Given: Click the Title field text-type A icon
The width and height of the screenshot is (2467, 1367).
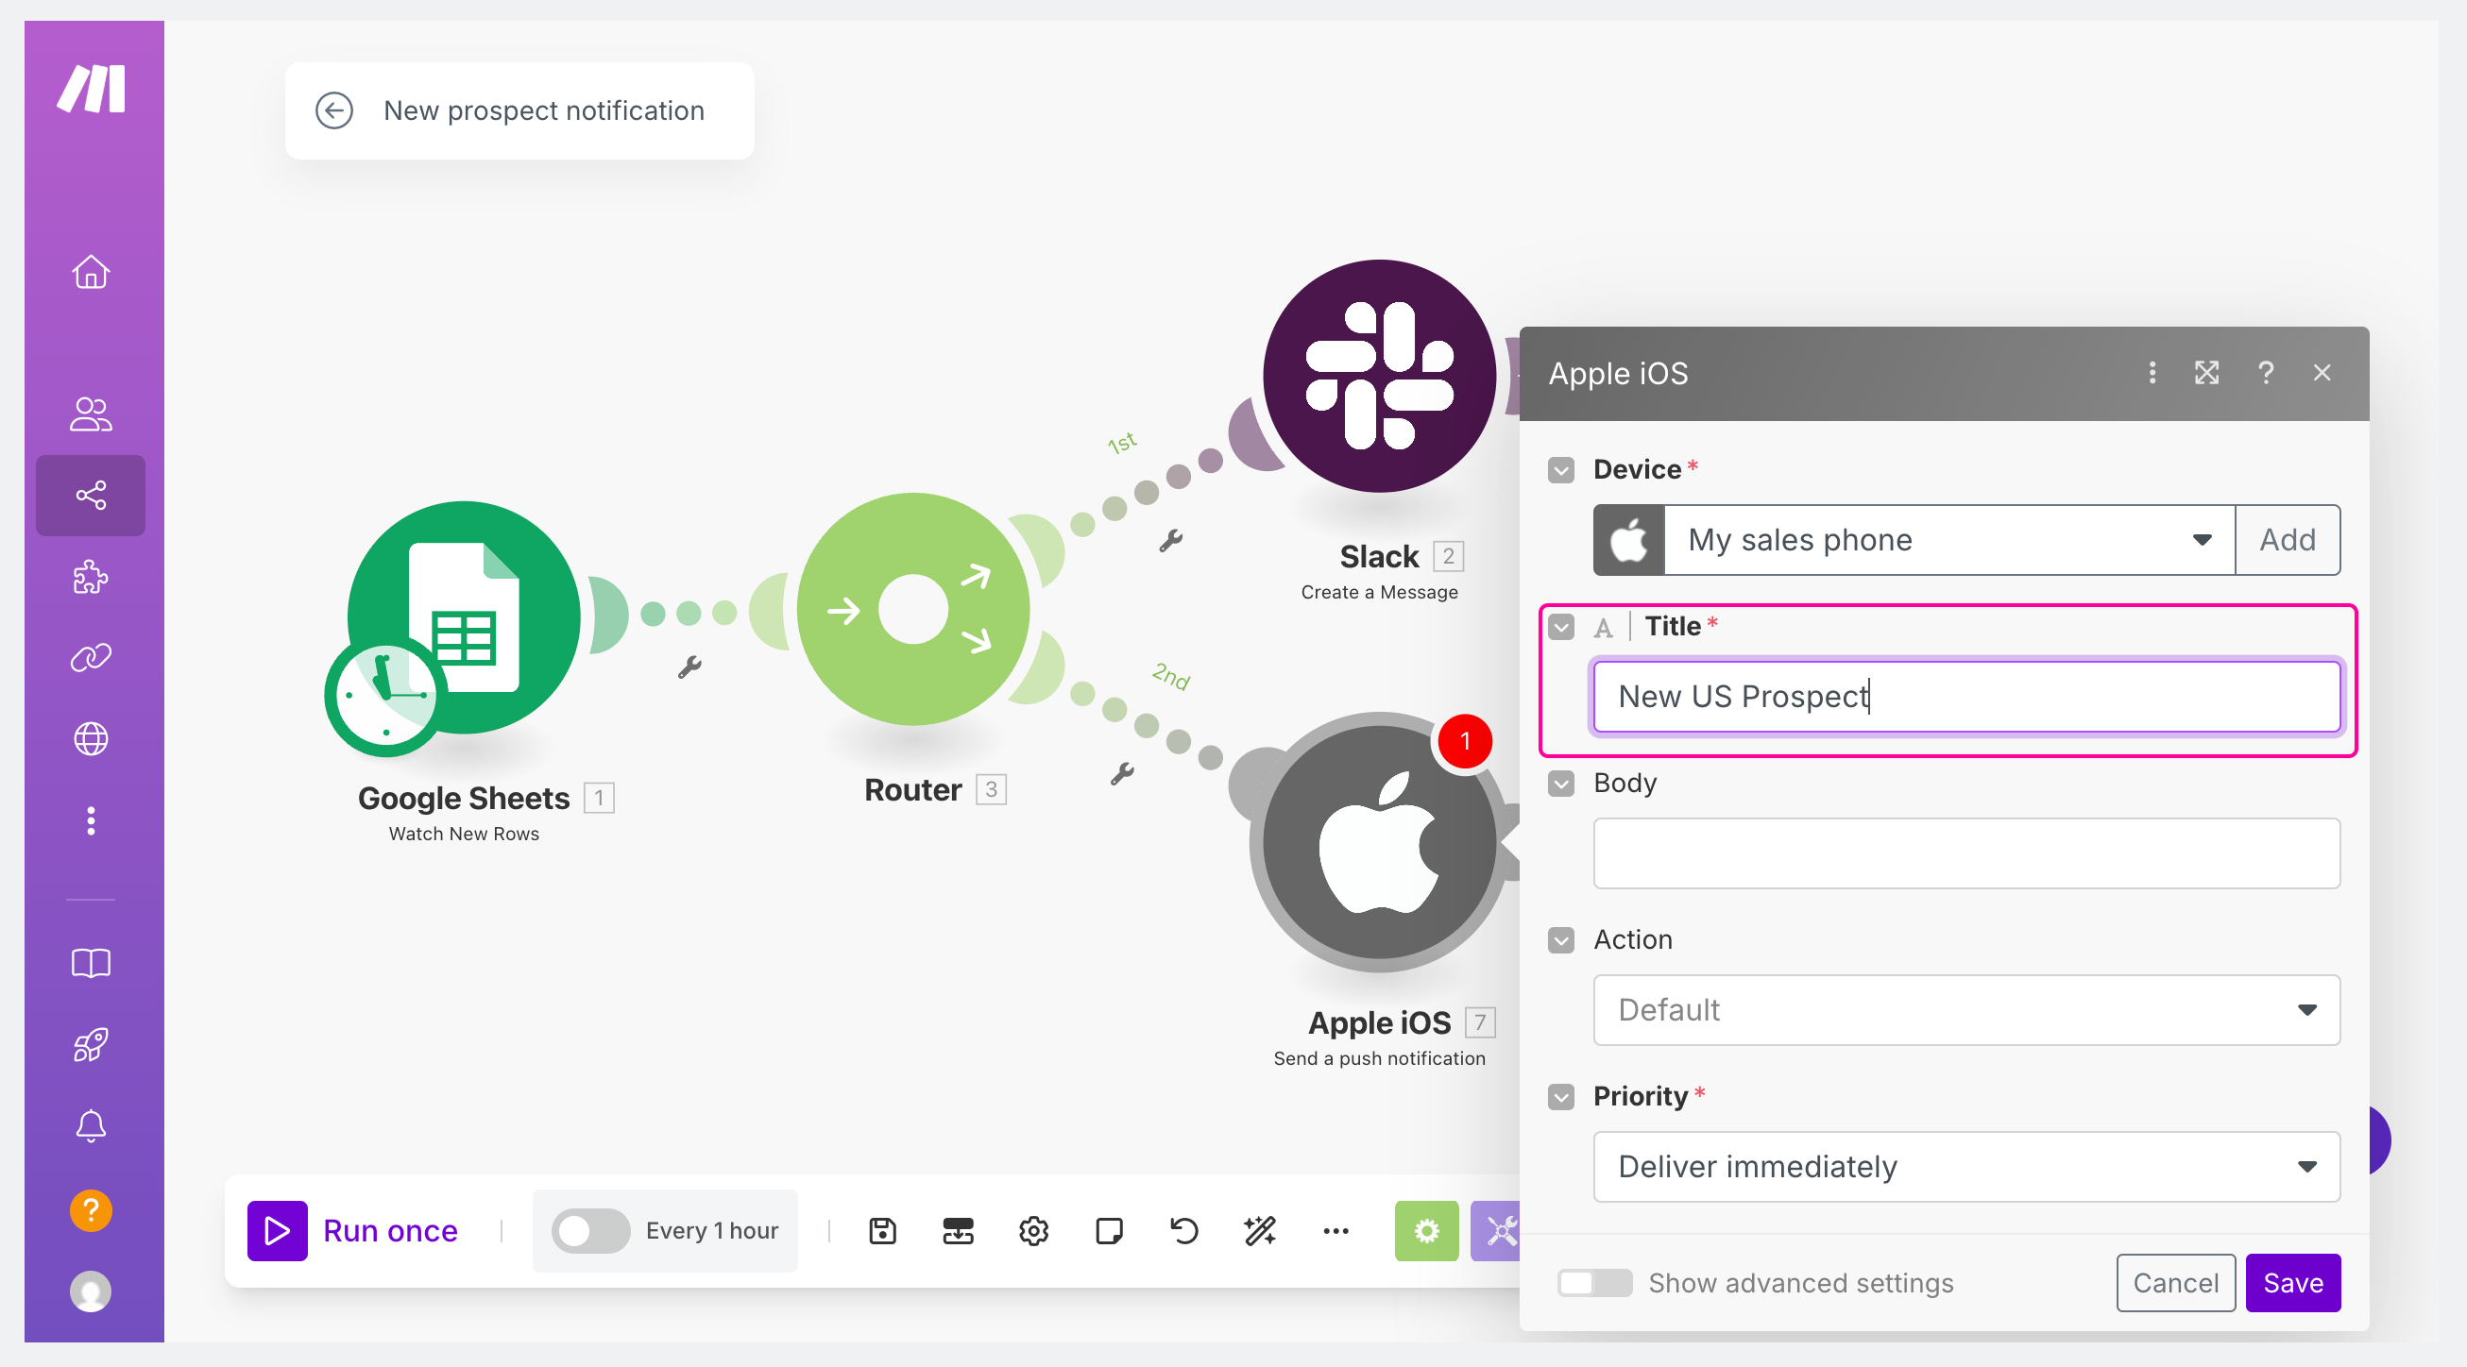Looking at the screenshot, I should 1603,628.
